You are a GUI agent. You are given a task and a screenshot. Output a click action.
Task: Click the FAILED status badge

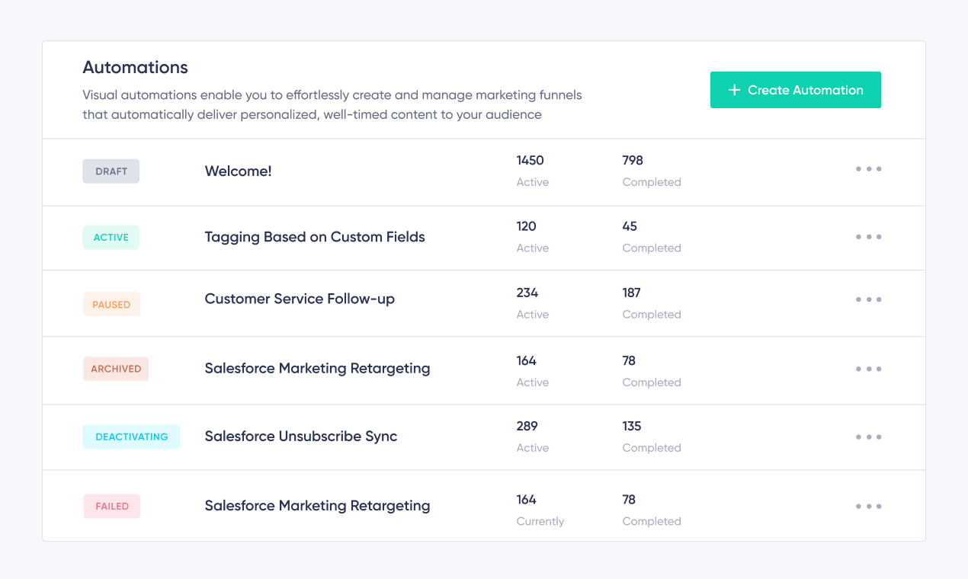click(112, 506)
